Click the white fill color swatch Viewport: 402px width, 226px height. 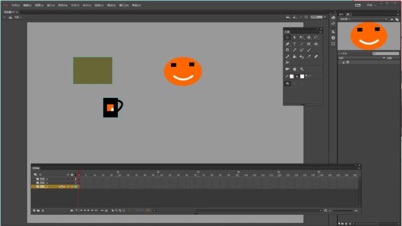coord(302,76)
